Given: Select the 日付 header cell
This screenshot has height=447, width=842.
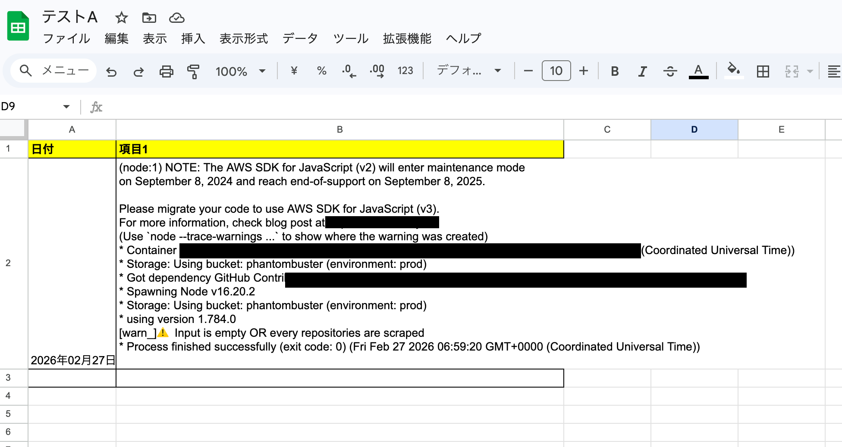Looking at the screenshot, I should click(x=72, y=149).
